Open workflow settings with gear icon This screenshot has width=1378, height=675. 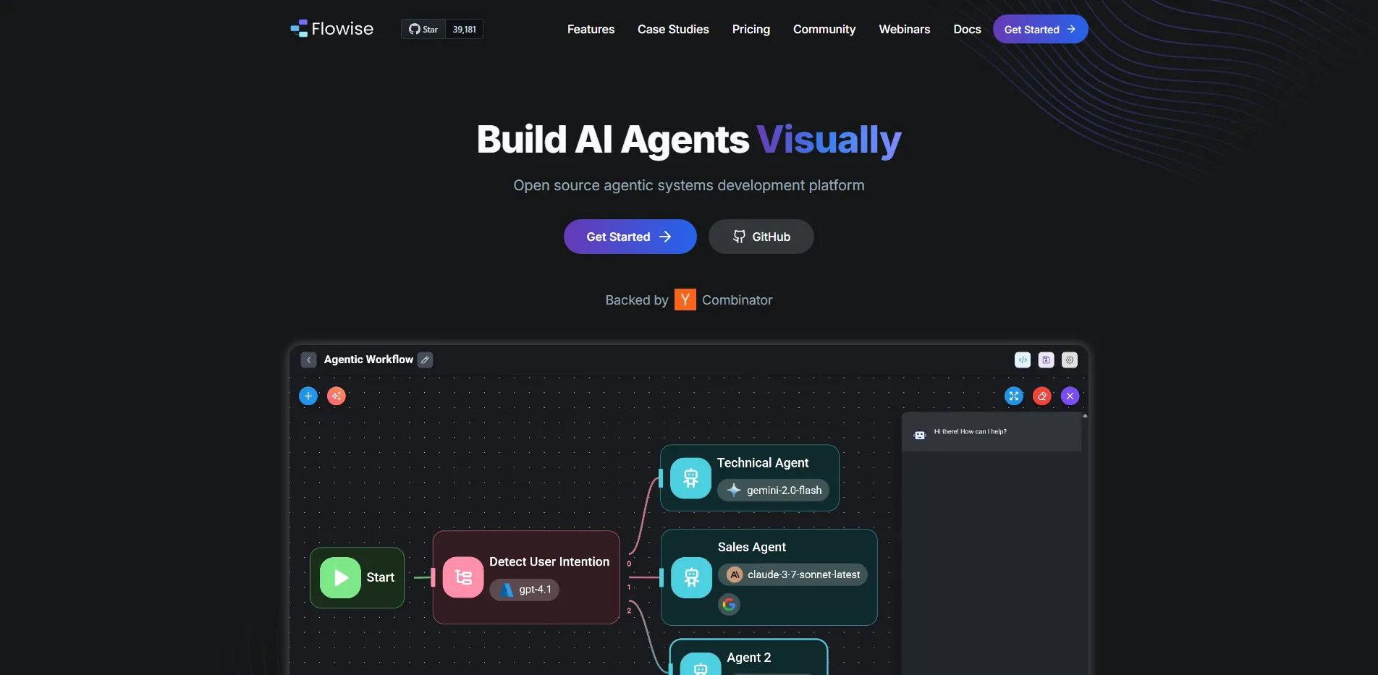click(x=1069, y=360)
